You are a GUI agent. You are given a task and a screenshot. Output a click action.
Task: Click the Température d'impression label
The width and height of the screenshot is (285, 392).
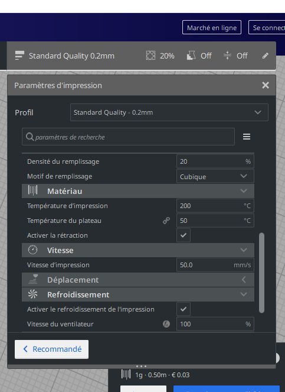pyautogui.click(x=67, y=206)
